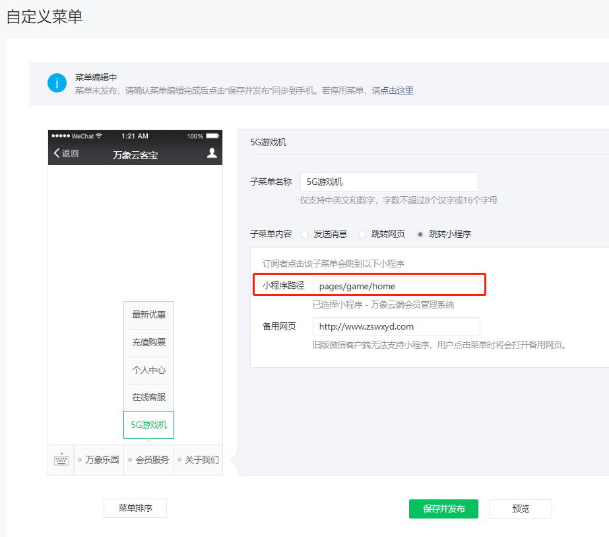
Task: Click the 订阅者点击该子菜单会跳到以下小程序 hint
Action: pos(333,264)
